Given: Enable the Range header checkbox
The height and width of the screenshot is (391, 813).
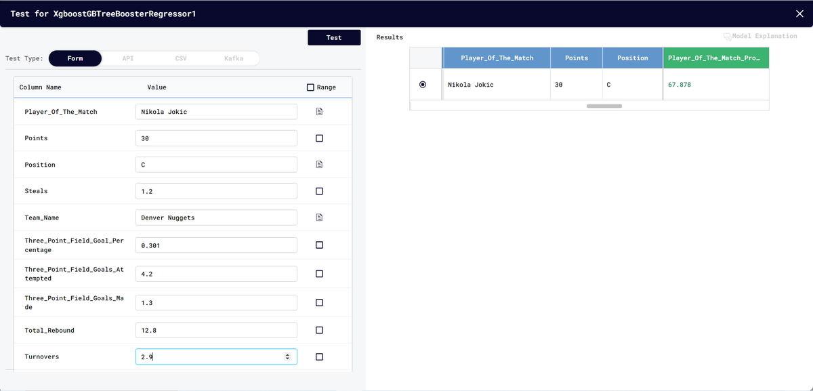Looking at the screenshot, I should tap(310, 87).
